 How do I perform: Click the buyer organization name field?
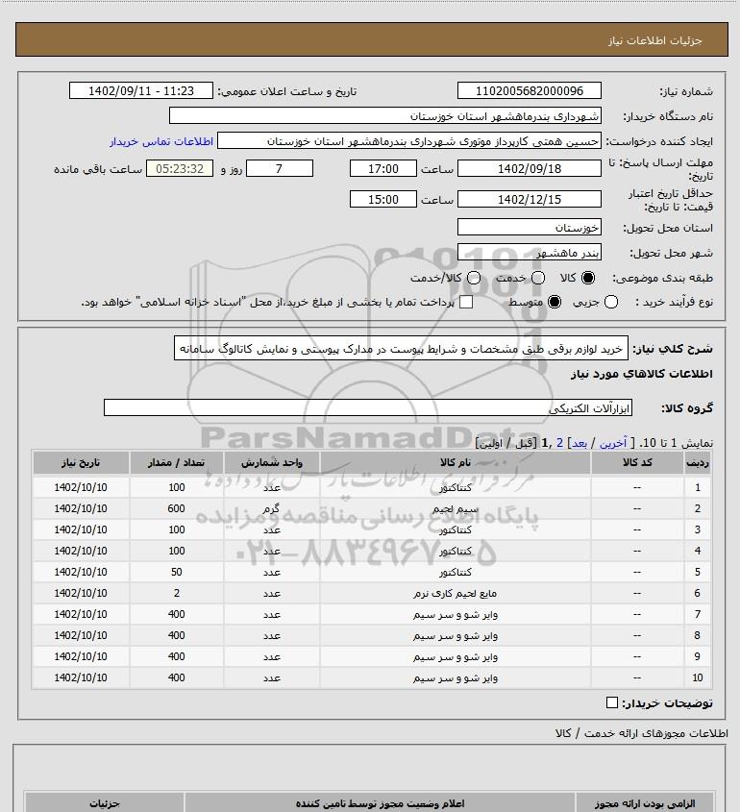click(x=385, y=115)
